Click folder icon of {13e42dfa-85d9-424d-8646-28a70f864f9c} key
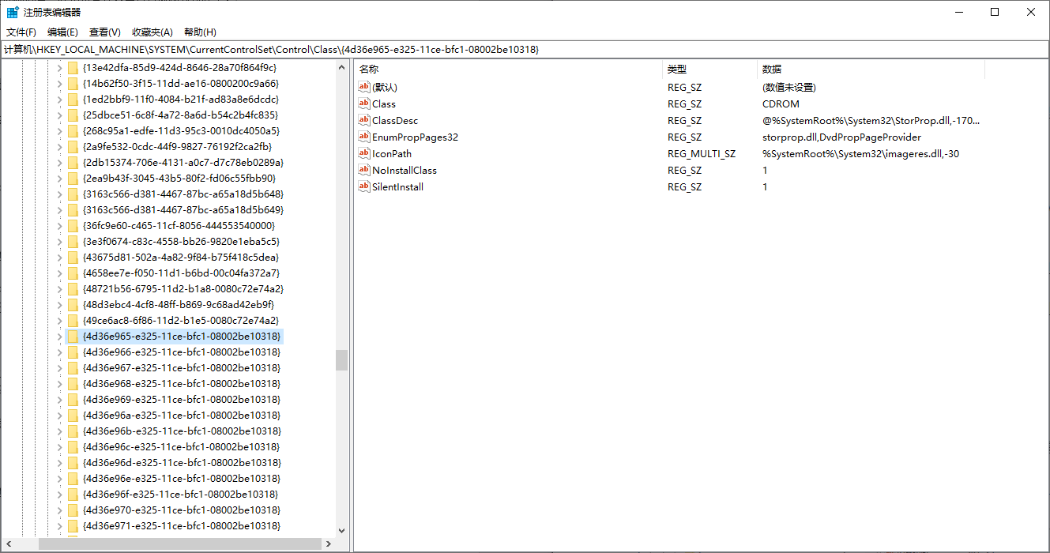 [x=73, y=68]
